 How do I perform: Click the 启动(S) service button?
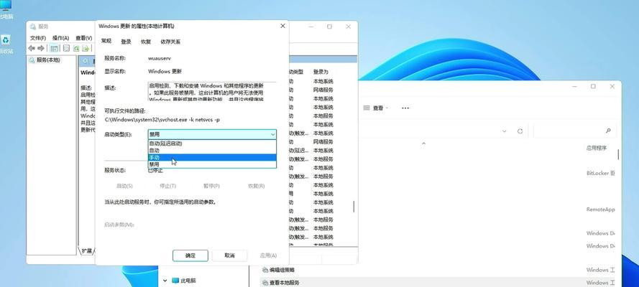coord(124,186)
